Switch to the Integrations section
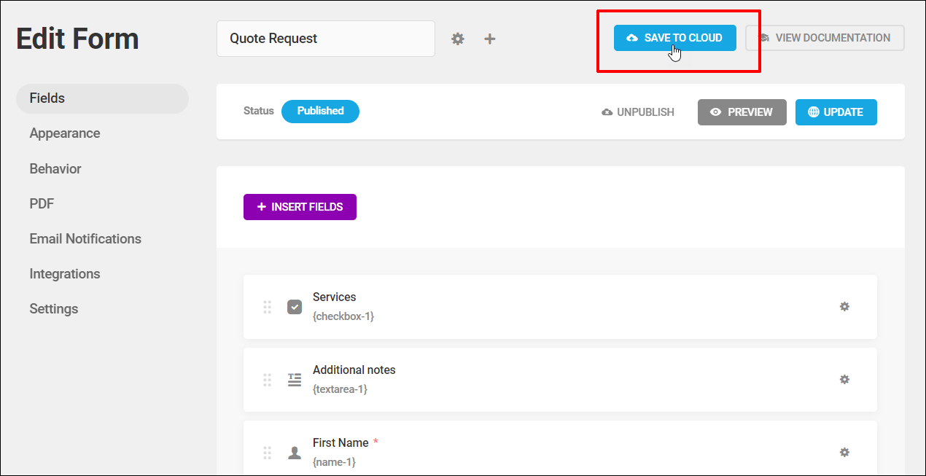 click(x=65, y=274)
